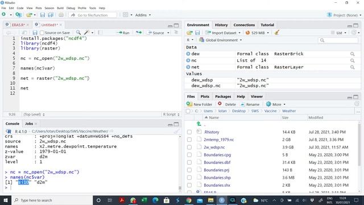The width and height of the screenshot is (364, 205).
Task: Click Compile Report notebook icon
Action: coord(100,32)
